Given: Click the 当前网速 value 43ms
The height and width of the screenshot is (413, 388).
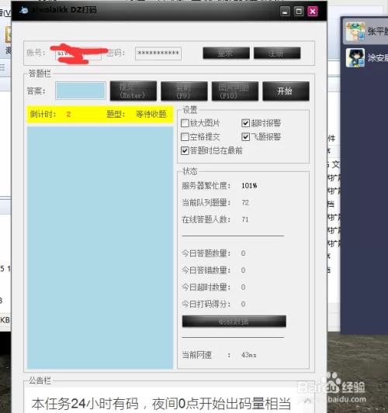Looking at the screenshot, I should coord(249,355).
